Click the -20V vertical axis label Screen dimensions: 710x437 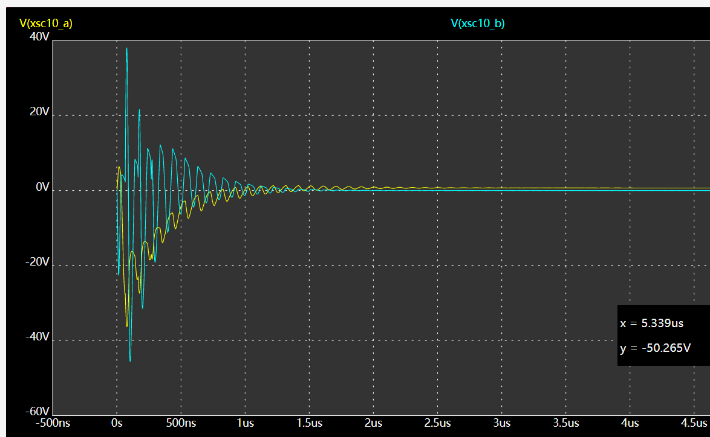click(x=37, y=262)
